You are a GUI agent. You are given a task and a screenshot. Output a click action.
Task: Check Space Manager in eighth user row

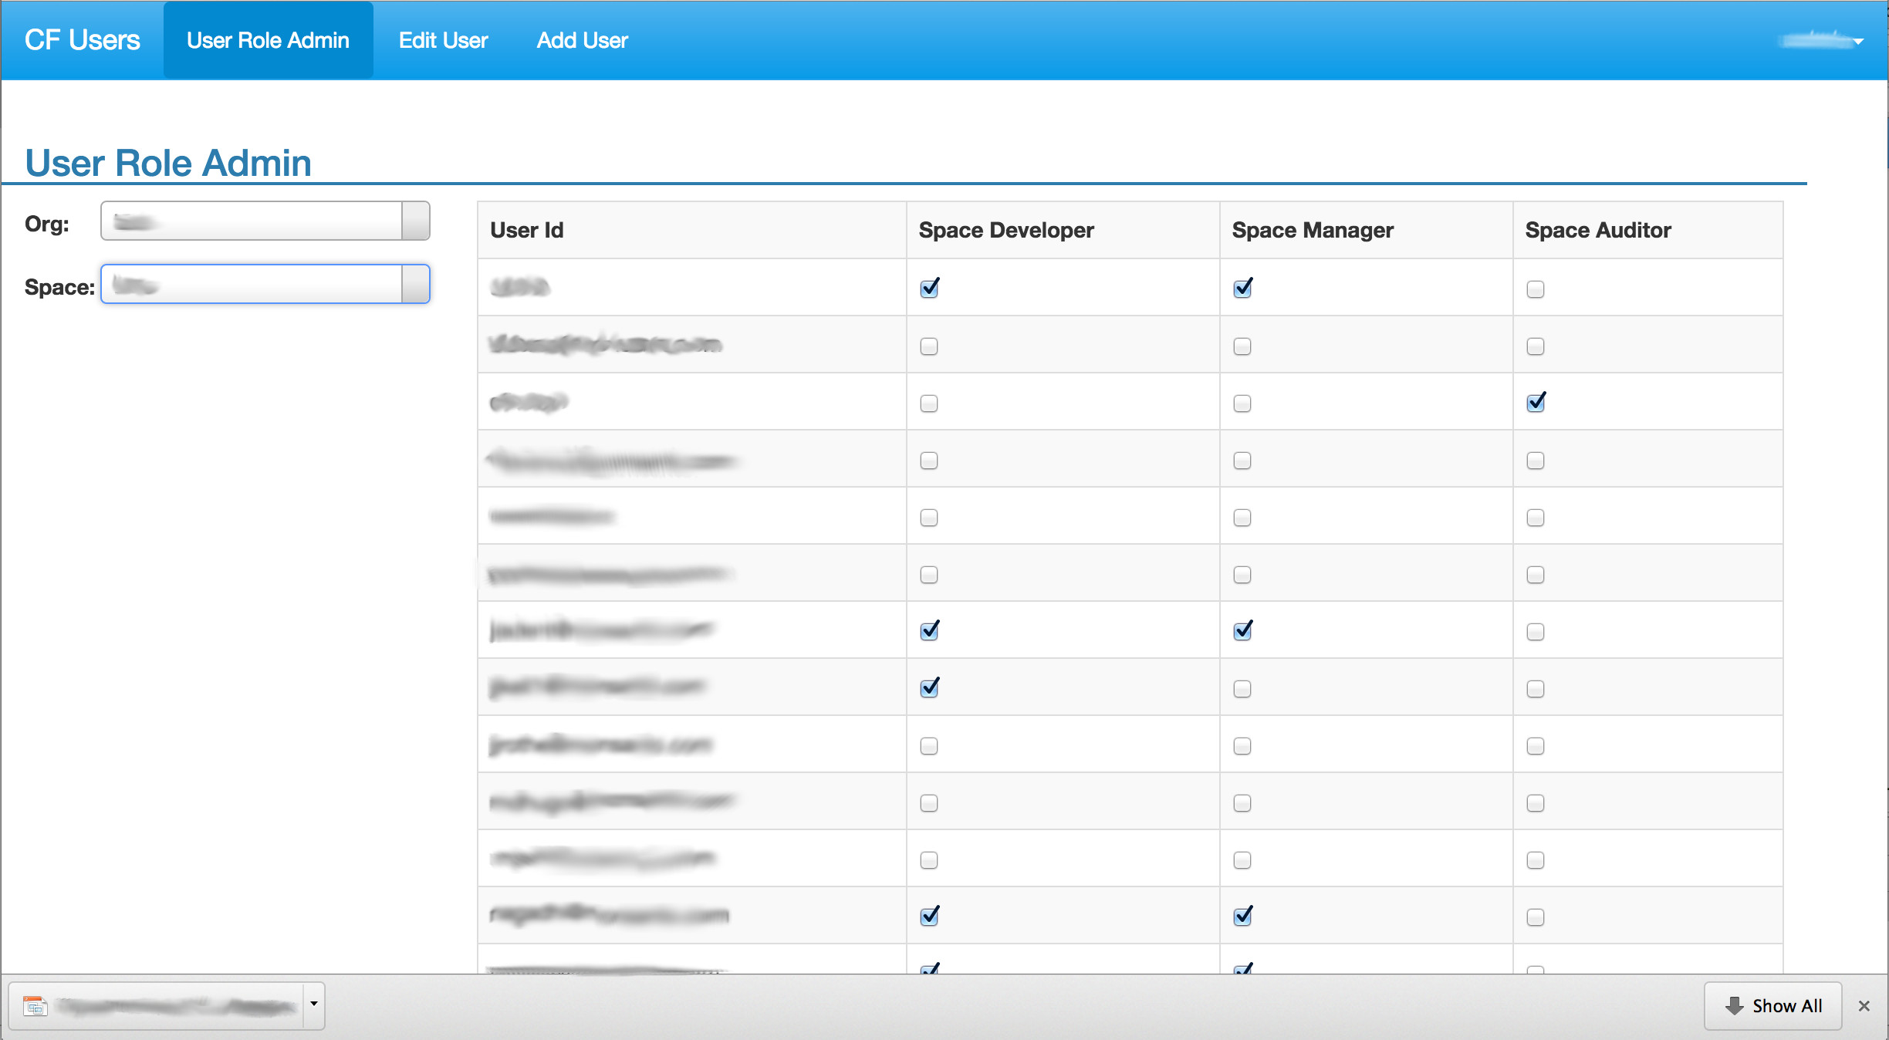pyautogui.click(x=1242, y=689)
